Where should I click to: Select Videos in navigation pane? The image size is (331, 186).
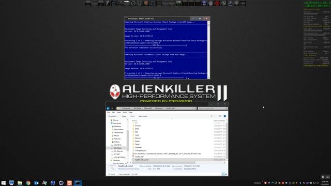116,142
